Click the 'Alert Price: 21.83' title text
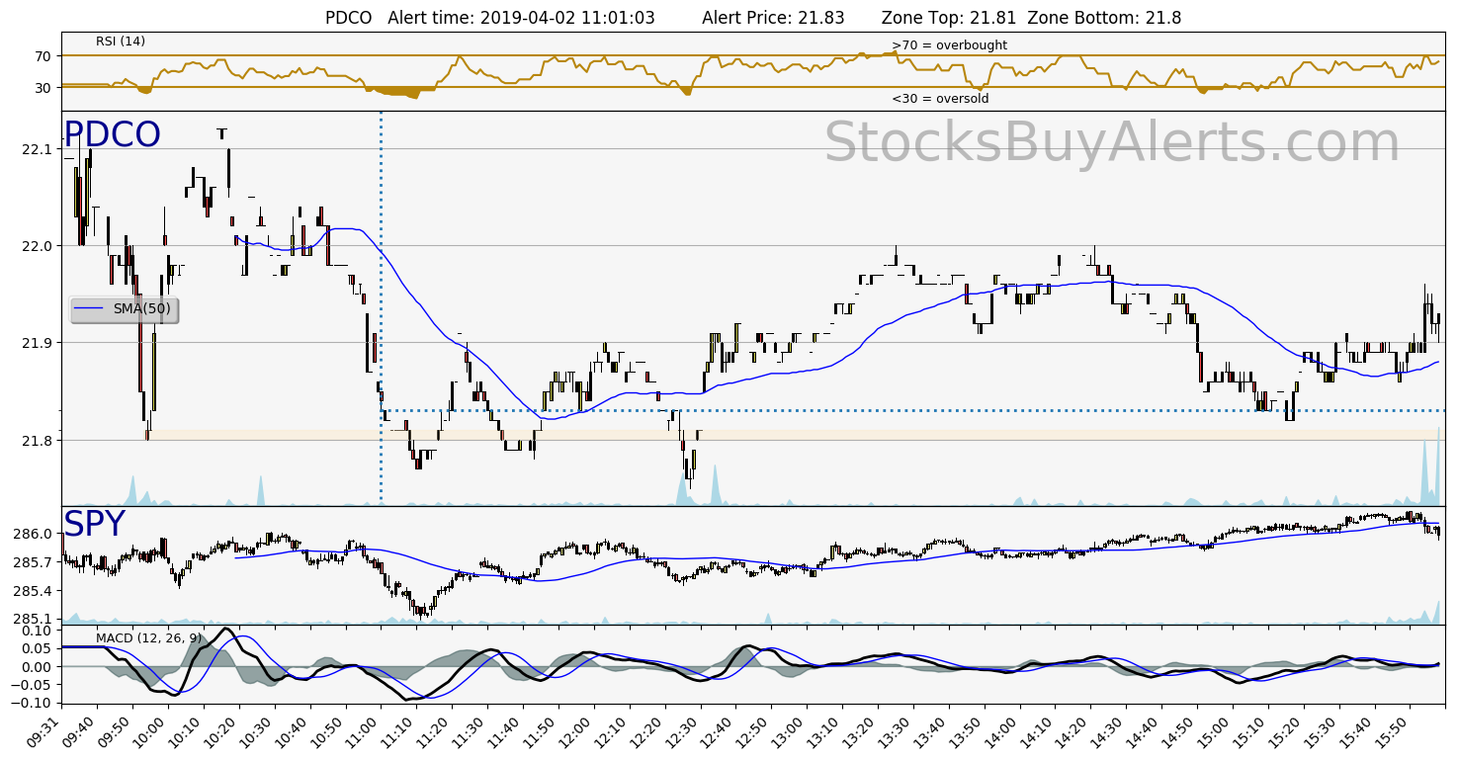This screenshot has height=761, width=1458. [772, 18]
